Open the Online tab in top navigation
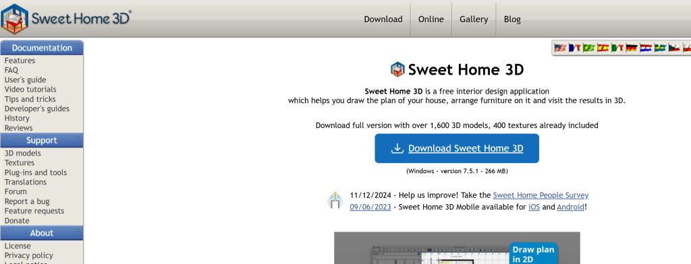The image size is (691, 264). [431, 20]
